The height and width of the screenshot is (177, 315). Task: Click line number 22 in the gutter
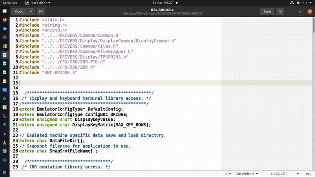[15, 130]
